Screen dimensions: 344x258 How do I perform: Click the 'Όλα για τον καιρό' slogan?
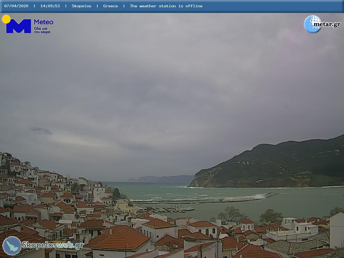pos(42,30)
